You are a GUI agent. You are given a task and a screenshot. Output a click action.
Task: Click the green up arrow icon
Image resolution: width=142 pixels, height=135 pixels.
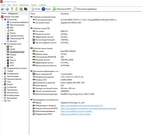click(12, 9)
